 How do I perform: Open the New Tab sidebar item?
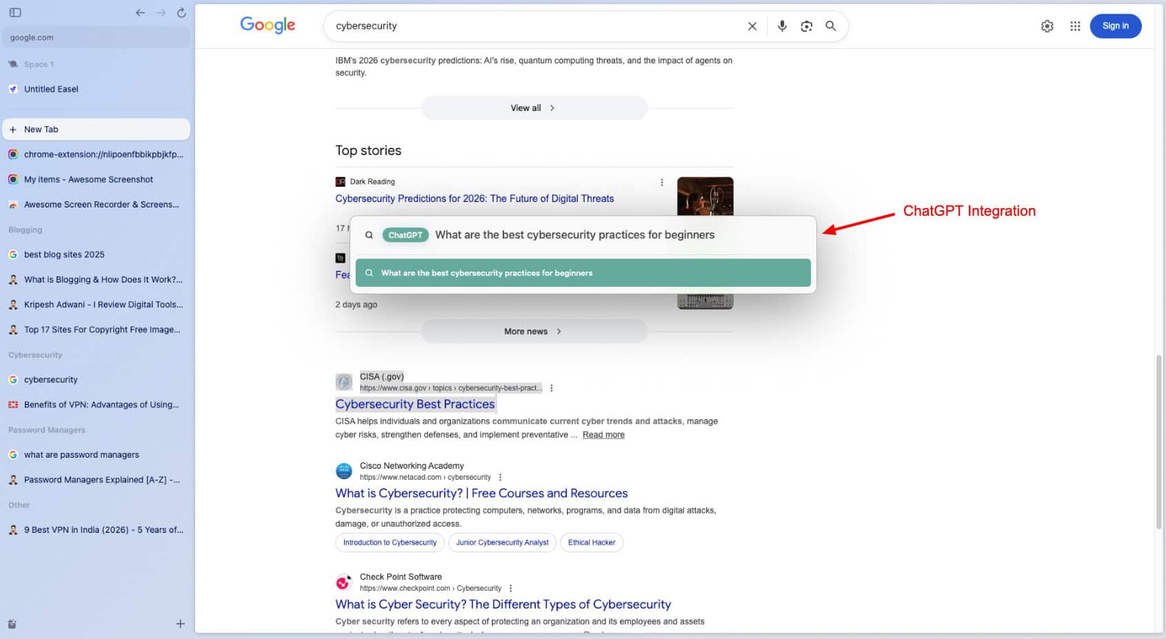pos(97,130)
